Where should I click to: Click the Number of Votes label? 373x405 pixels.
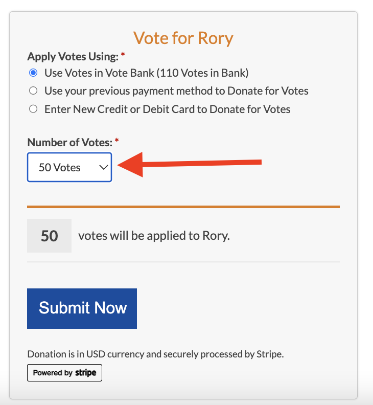pos(70,142)
